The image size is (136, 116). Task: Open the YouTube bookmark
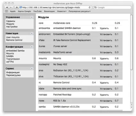[38, 11]
